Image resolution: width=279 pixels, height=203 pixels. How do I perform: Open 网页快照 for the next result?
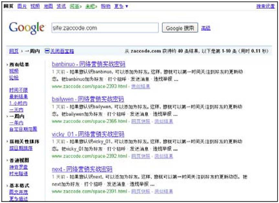click(141, 191)
